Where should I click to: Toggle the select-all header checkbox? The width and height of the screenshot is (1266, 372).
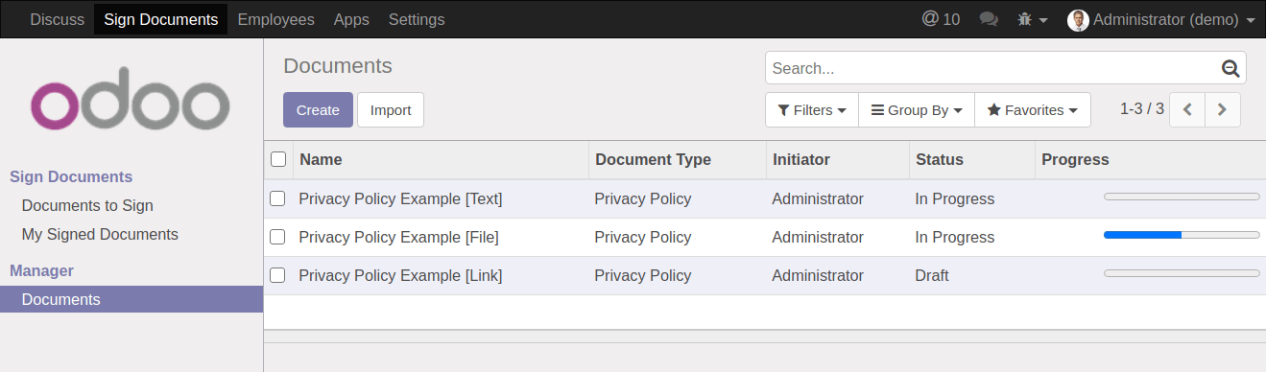tap(278, 159)
